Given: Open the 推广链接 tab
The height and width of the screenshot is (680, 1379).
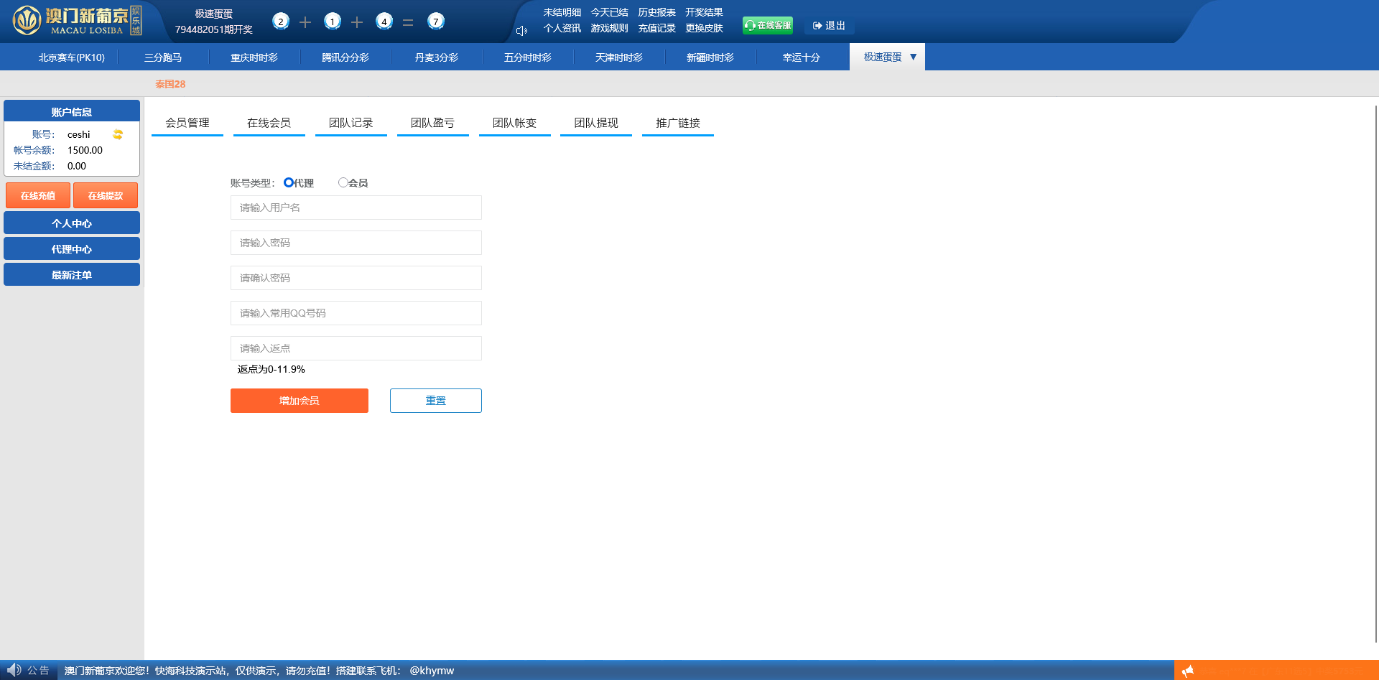Looking at the screenshot, I should point(677,123).
